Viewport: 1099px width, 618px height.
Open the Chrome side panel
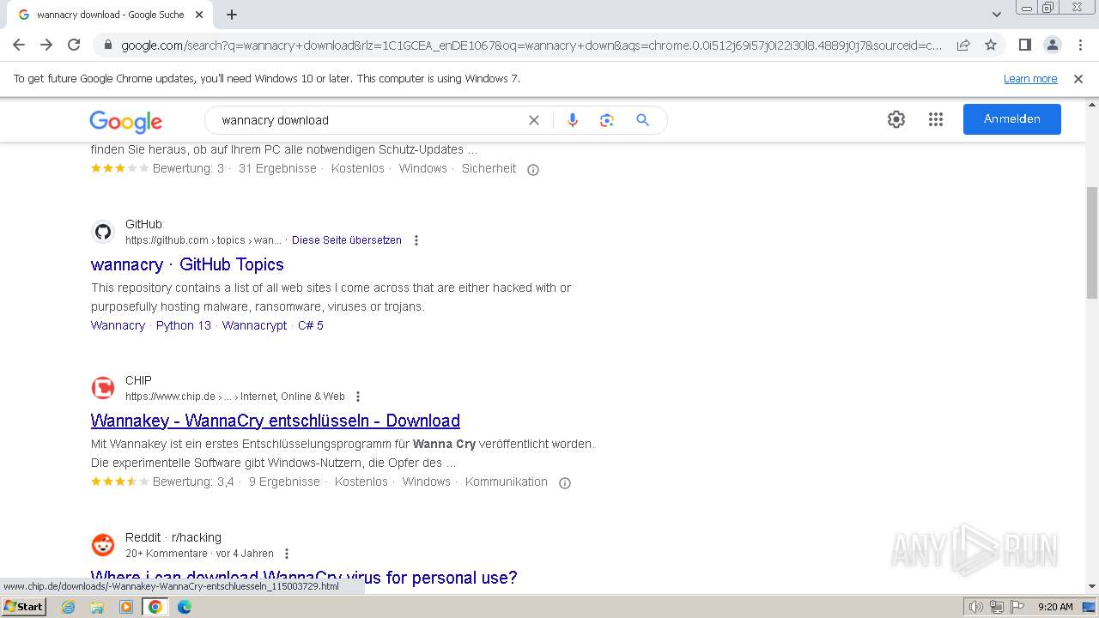[x=1024, y=45]
